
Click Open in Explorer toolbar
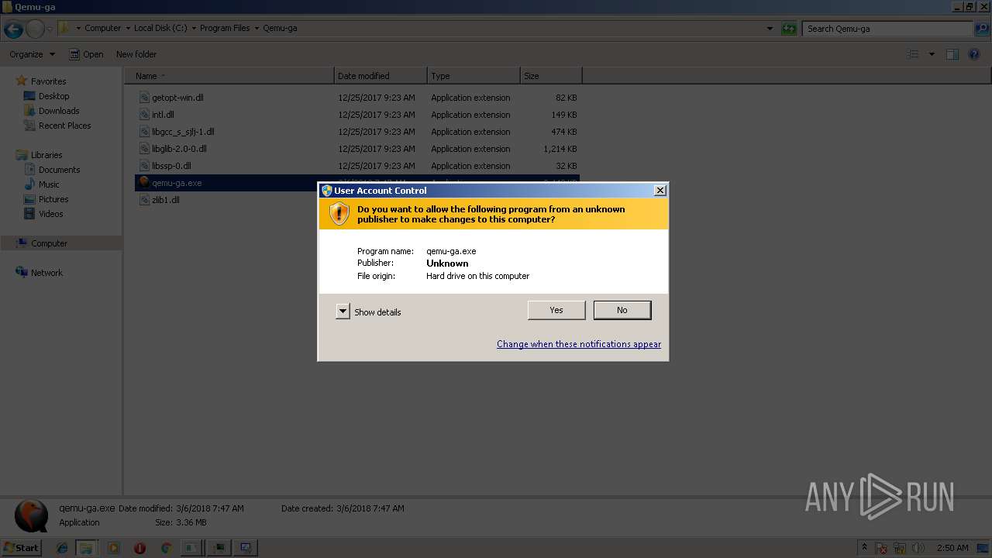pyautogui.click(x=86, y=54)
